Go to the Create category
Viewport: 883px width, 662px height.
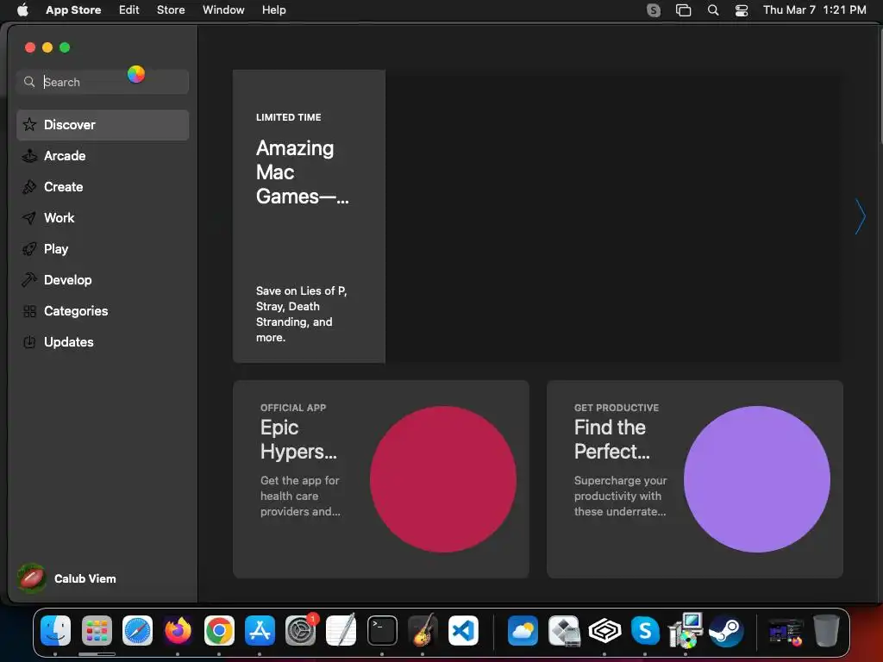(103, 187)
